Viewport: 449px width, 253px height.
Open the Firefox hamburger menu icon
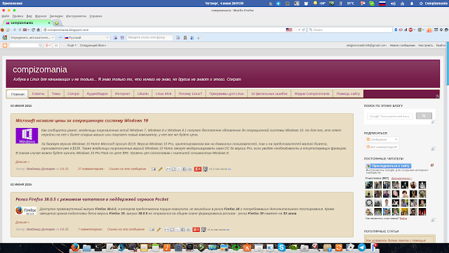(x=436, y=30)
